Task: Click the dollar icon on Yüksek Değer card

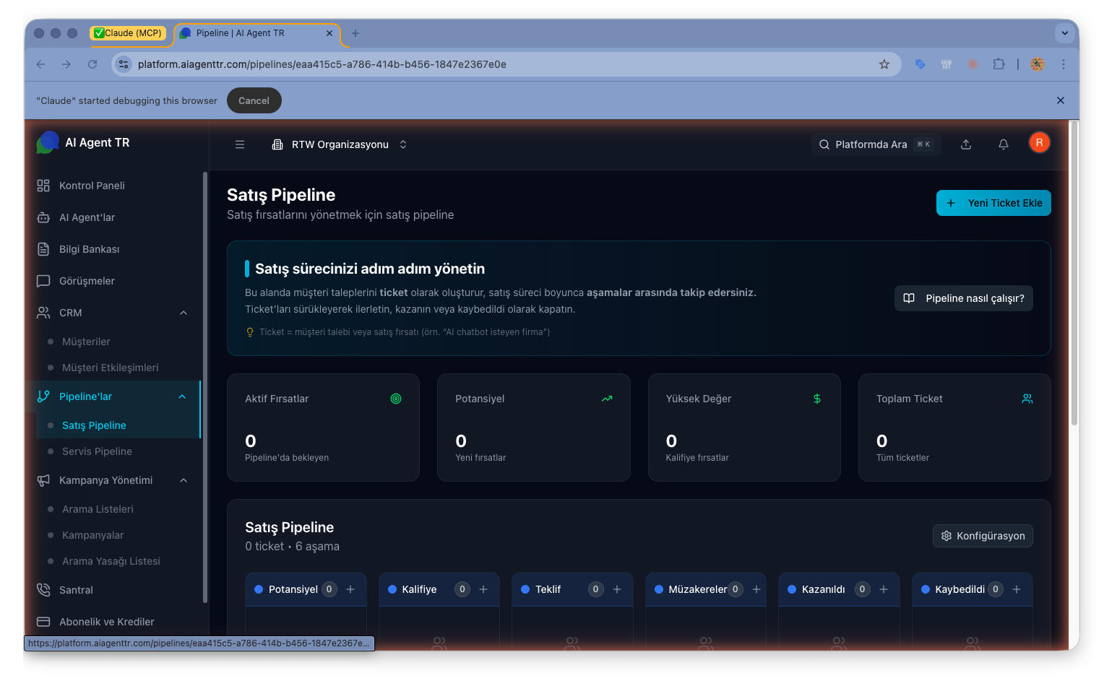Action: point(817,398)
